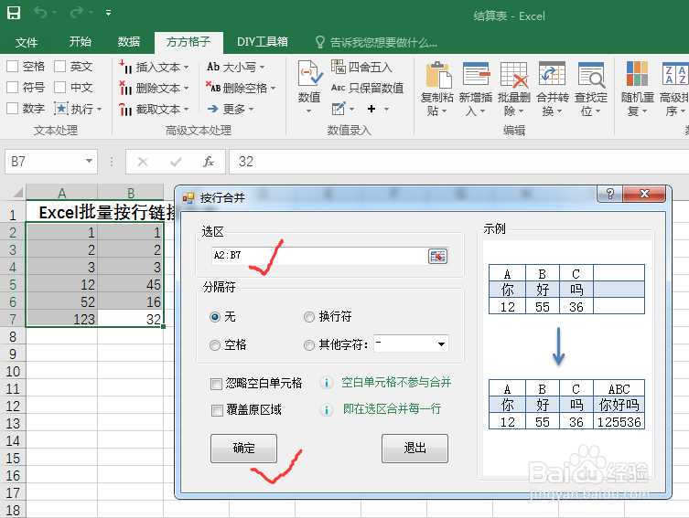Click cell containing 123
This screenshot has width=689, height=518.
(62, 319)
